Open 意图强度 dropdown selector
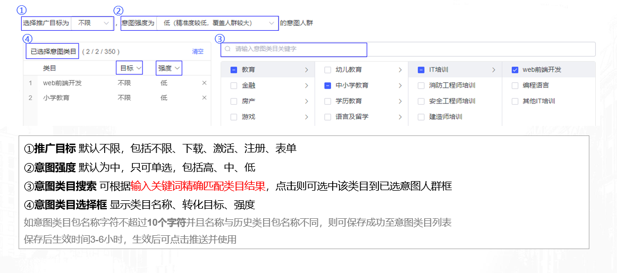 pos(217,23)
